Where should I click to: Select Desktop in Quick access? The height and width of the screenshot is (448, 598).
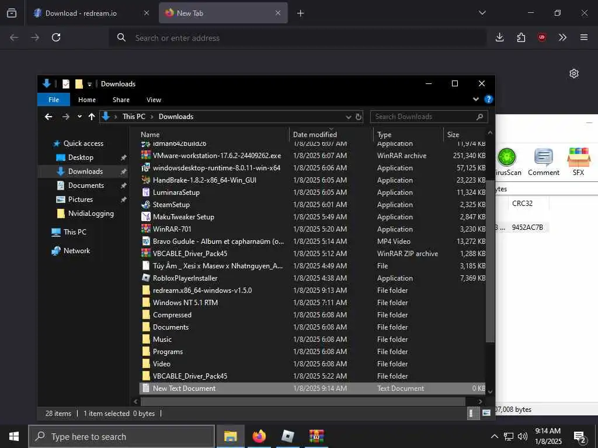[81, 157]
